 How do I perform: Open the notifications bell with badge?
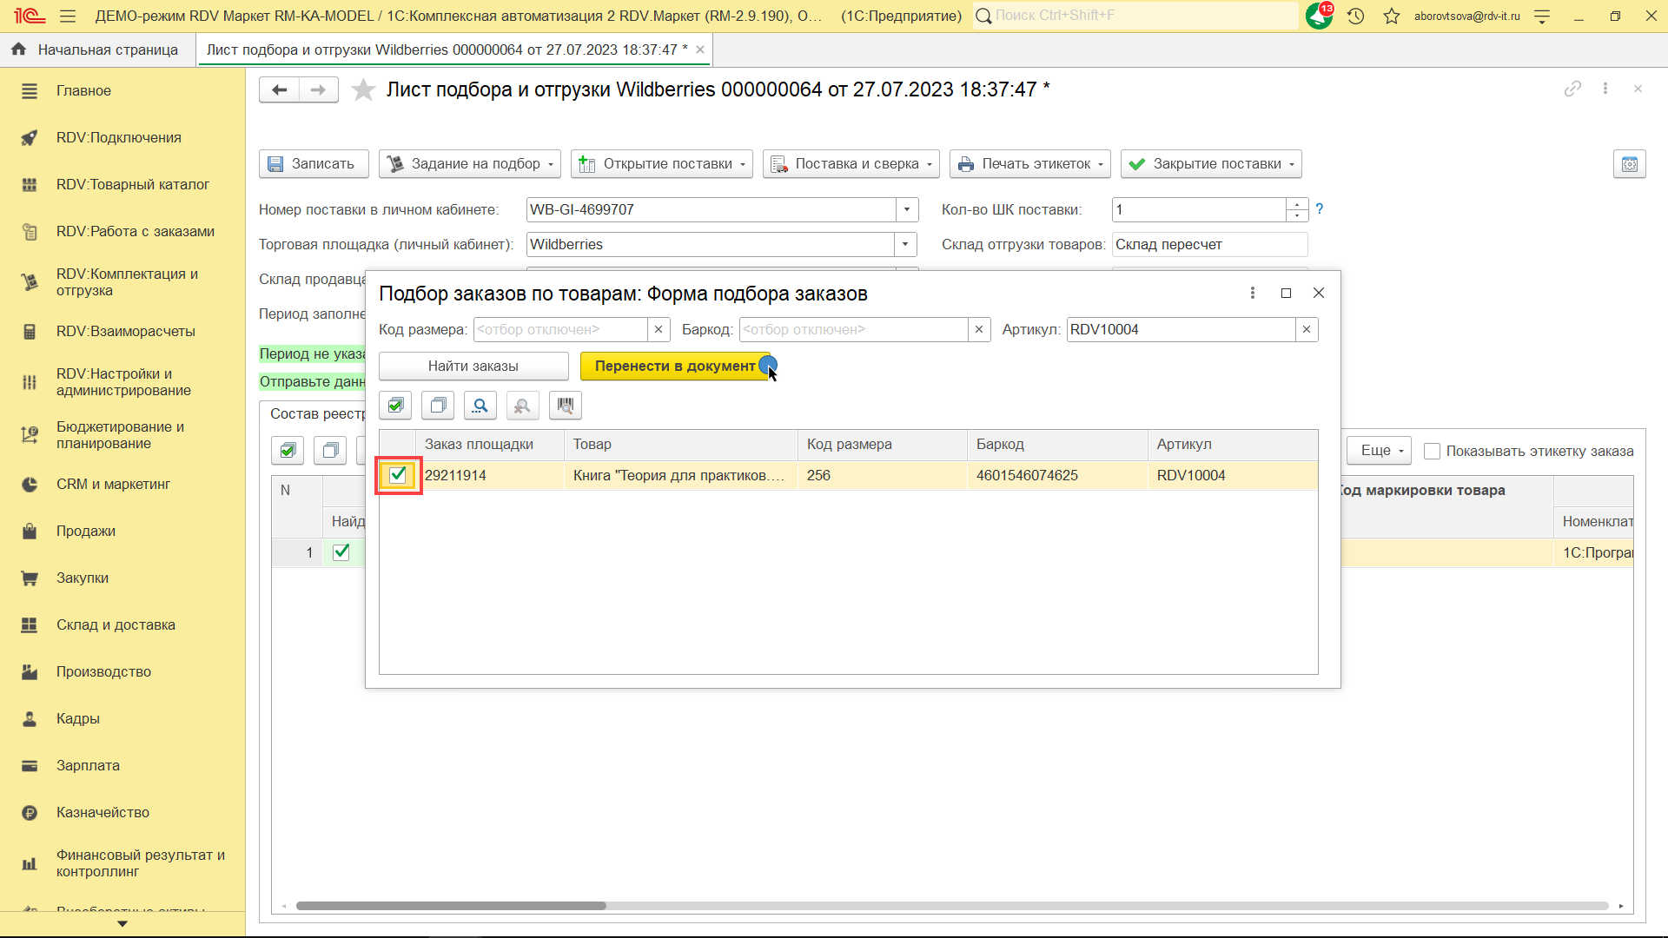pos(1319,16)
